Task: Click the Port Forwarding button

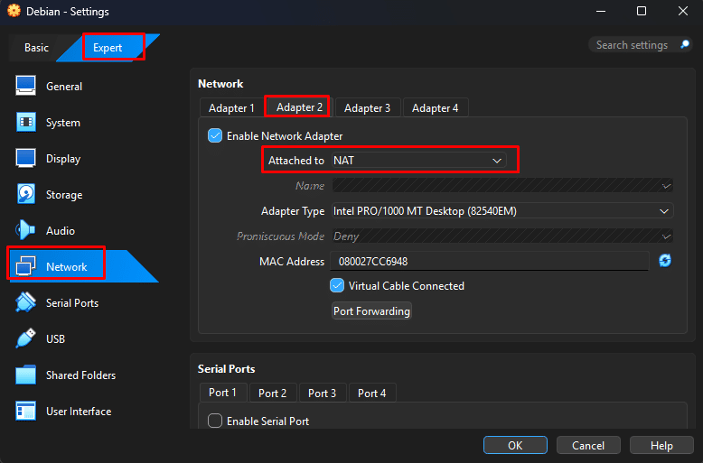Action: 371,310
